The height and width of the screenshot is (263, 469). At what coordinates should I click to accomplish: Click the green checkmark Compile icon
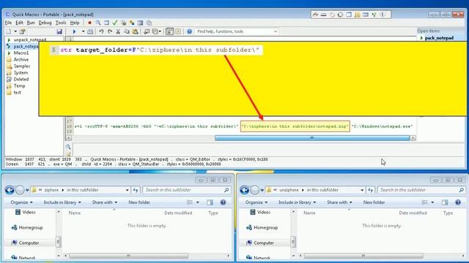115,23
